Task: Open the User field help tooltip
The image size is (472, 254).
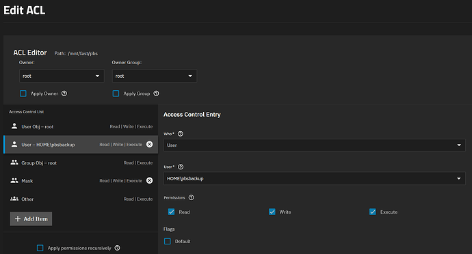Action: point(181,167)
